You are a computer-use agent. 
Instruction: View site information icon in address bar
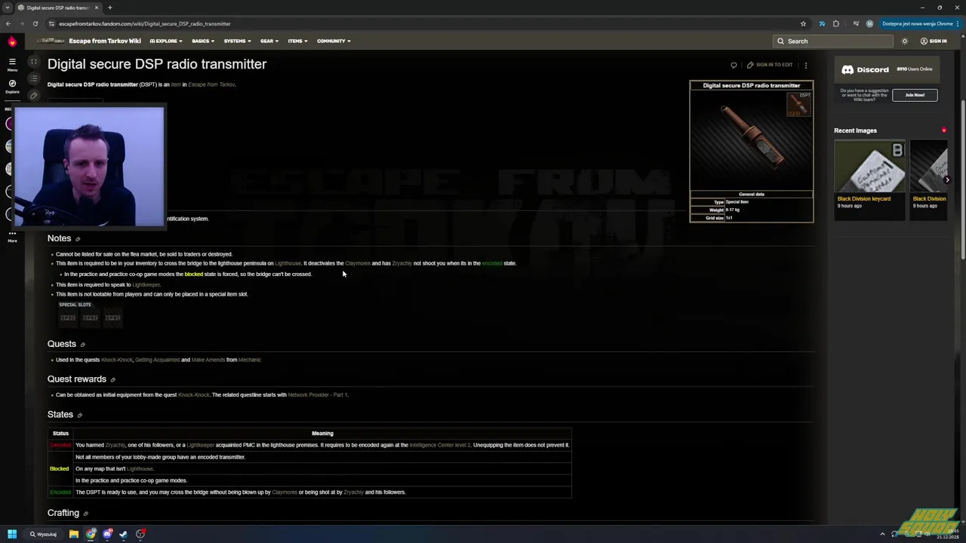click(x=51, y=23)
